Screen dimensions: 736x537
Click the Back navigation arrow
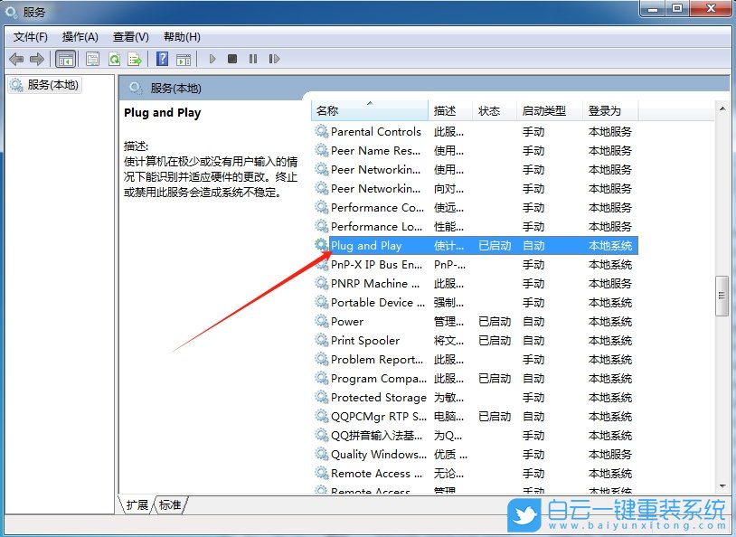(16, 58)
